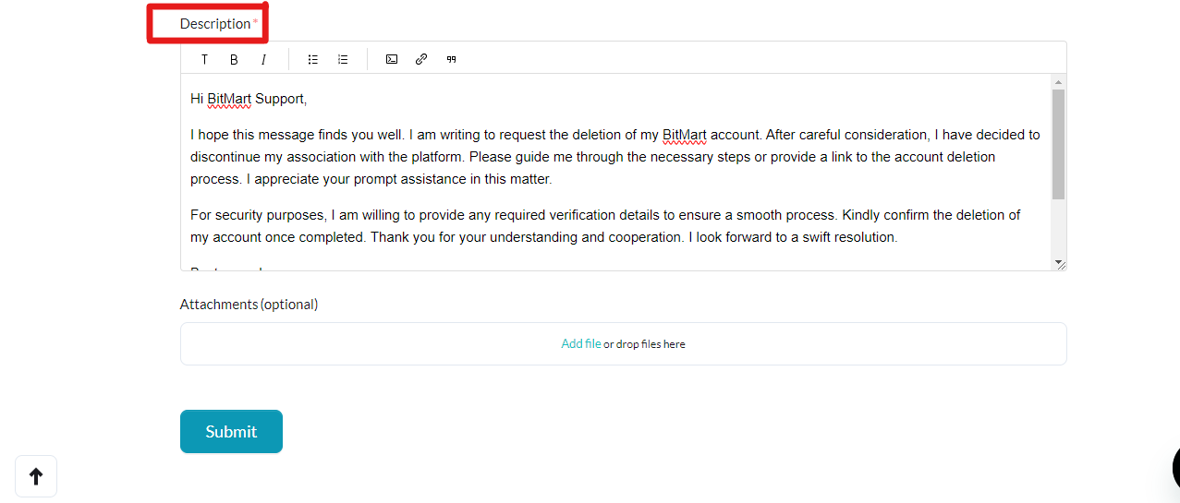This screenshot has width=1180, height=503.
Task: Click the "Attachments (optional)" label
Action: tap(249, 304)
